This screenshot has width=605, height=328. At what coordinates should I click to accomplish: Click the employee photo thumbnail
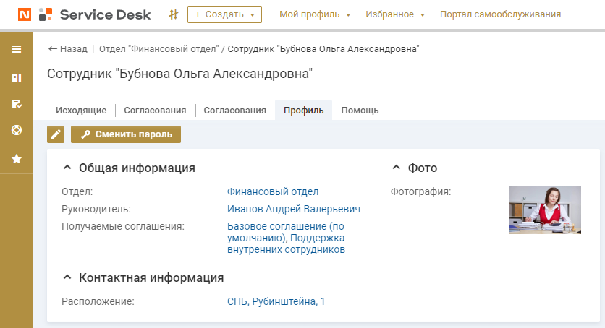coord(545,210)
